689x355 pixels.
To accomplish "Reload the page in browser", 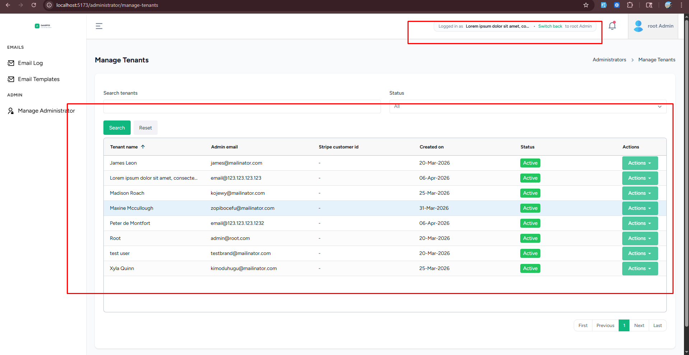I will [34, 5].
